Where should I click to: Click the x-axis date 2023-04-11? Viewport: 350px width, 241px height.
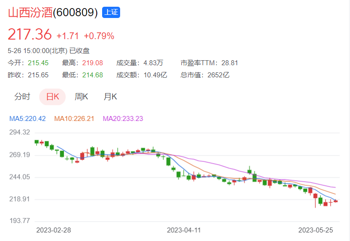tap(184, 230)
